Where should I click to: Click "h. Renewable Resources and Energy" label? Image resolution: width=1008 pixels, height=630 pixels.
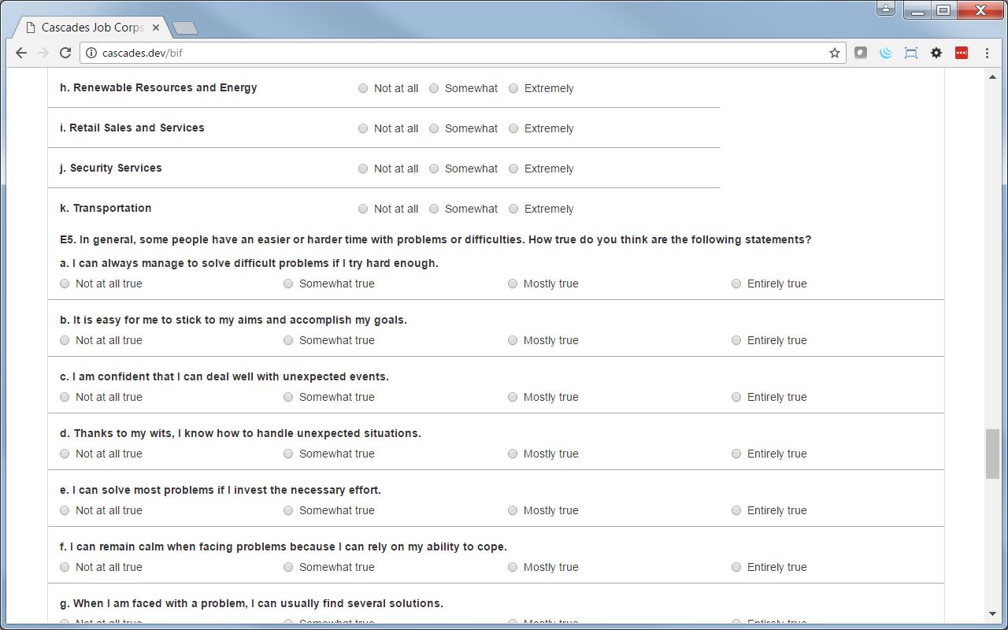click(158, 87)
